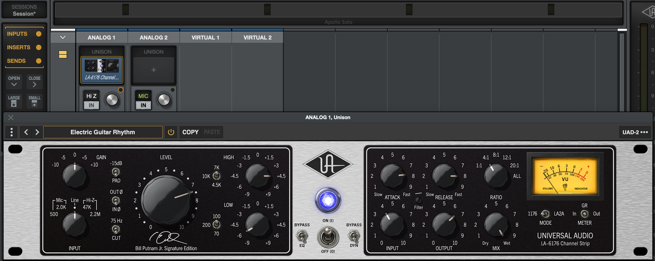Toggle the DYN BYPASS switch
The width and height of the screenshot is (655, 261).
(x=354, y=236)
